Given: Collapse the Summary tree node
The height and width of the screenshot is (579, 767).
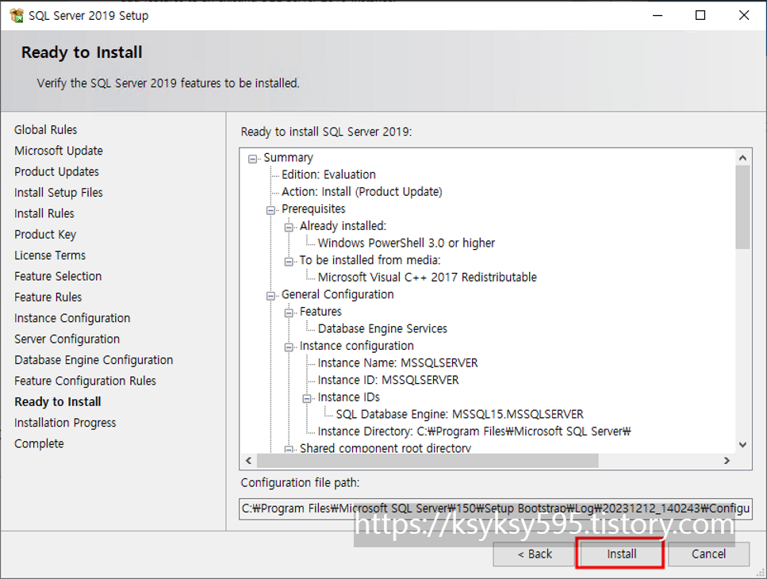Looking at the screenshot, I should 252,159.
